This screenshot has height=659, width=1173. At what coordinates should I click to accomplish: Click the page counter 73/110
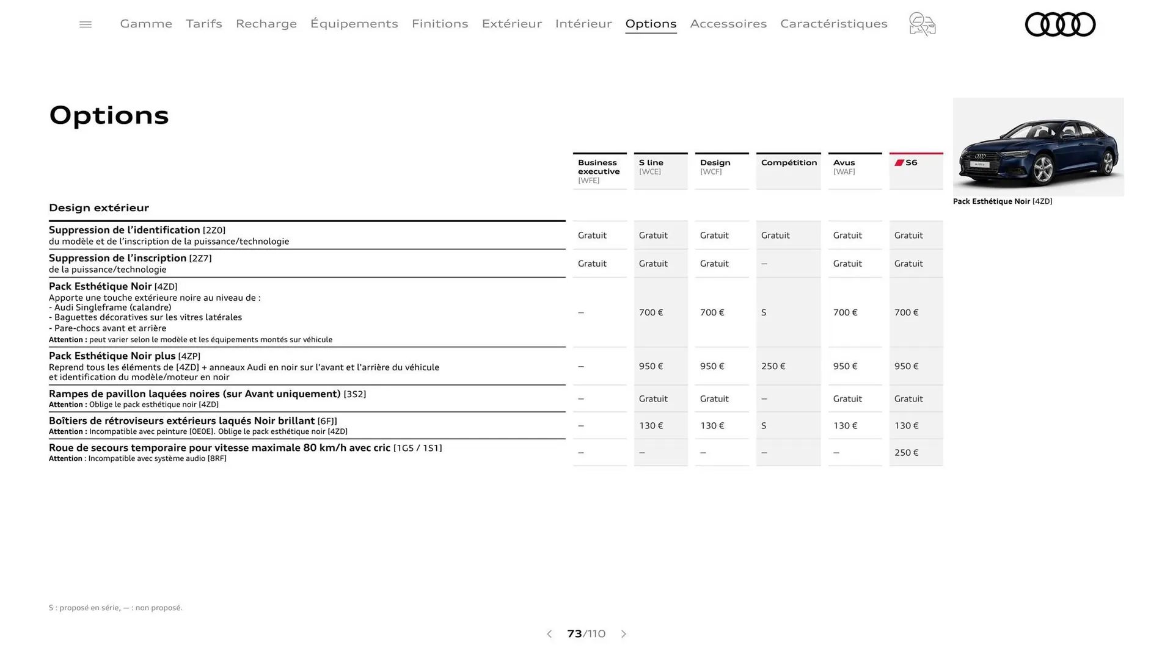click(x=586, y=634)
